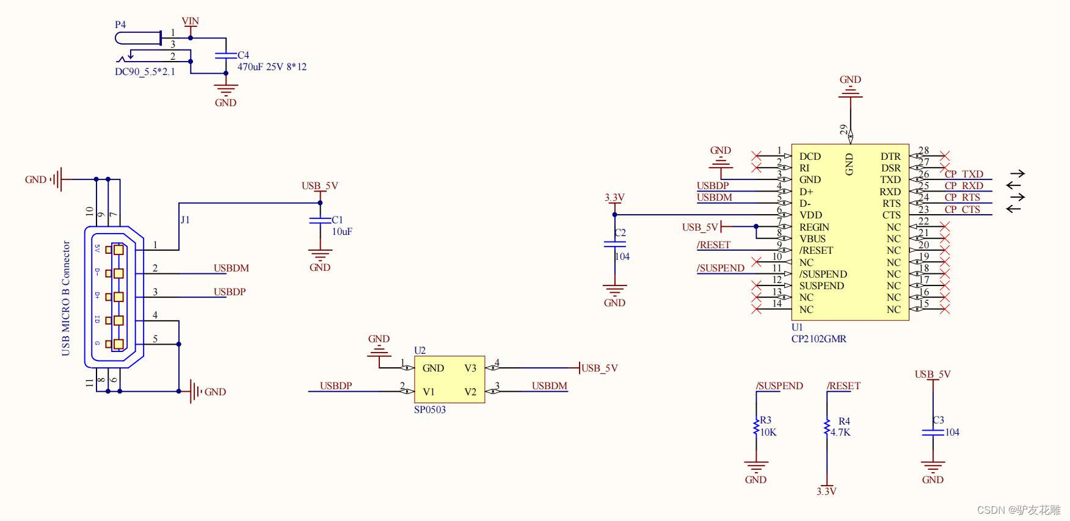The width and height of the screenshot is (1070, 521).
Task: Select the CP_TXD net label
Action: [964, 174]
